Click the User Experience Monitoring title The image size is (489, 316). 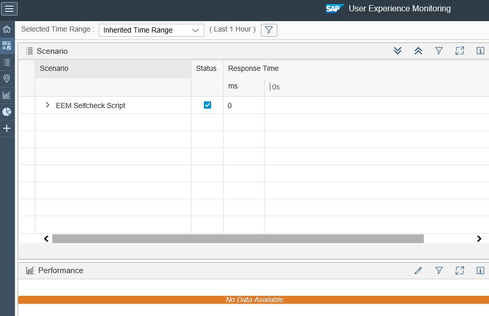[x=399, y=8]
